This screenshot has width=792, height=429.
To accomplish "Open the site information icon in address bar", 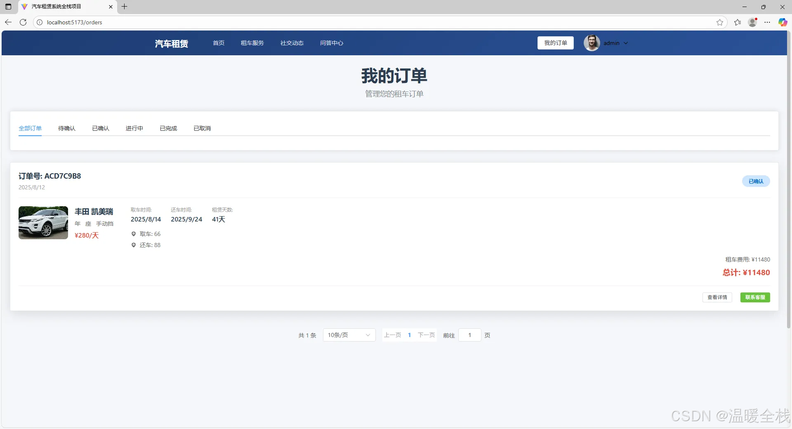I will point(40,22).
